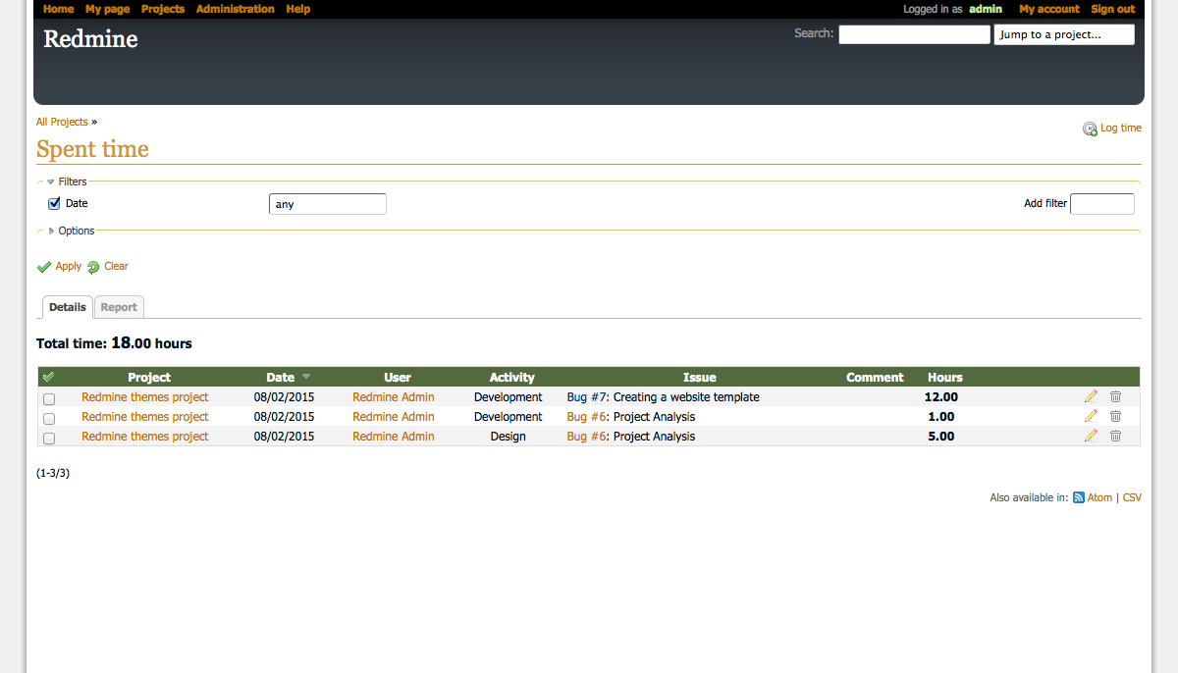Sort by the User column header

pyautogui.click(x=398, y=377)
